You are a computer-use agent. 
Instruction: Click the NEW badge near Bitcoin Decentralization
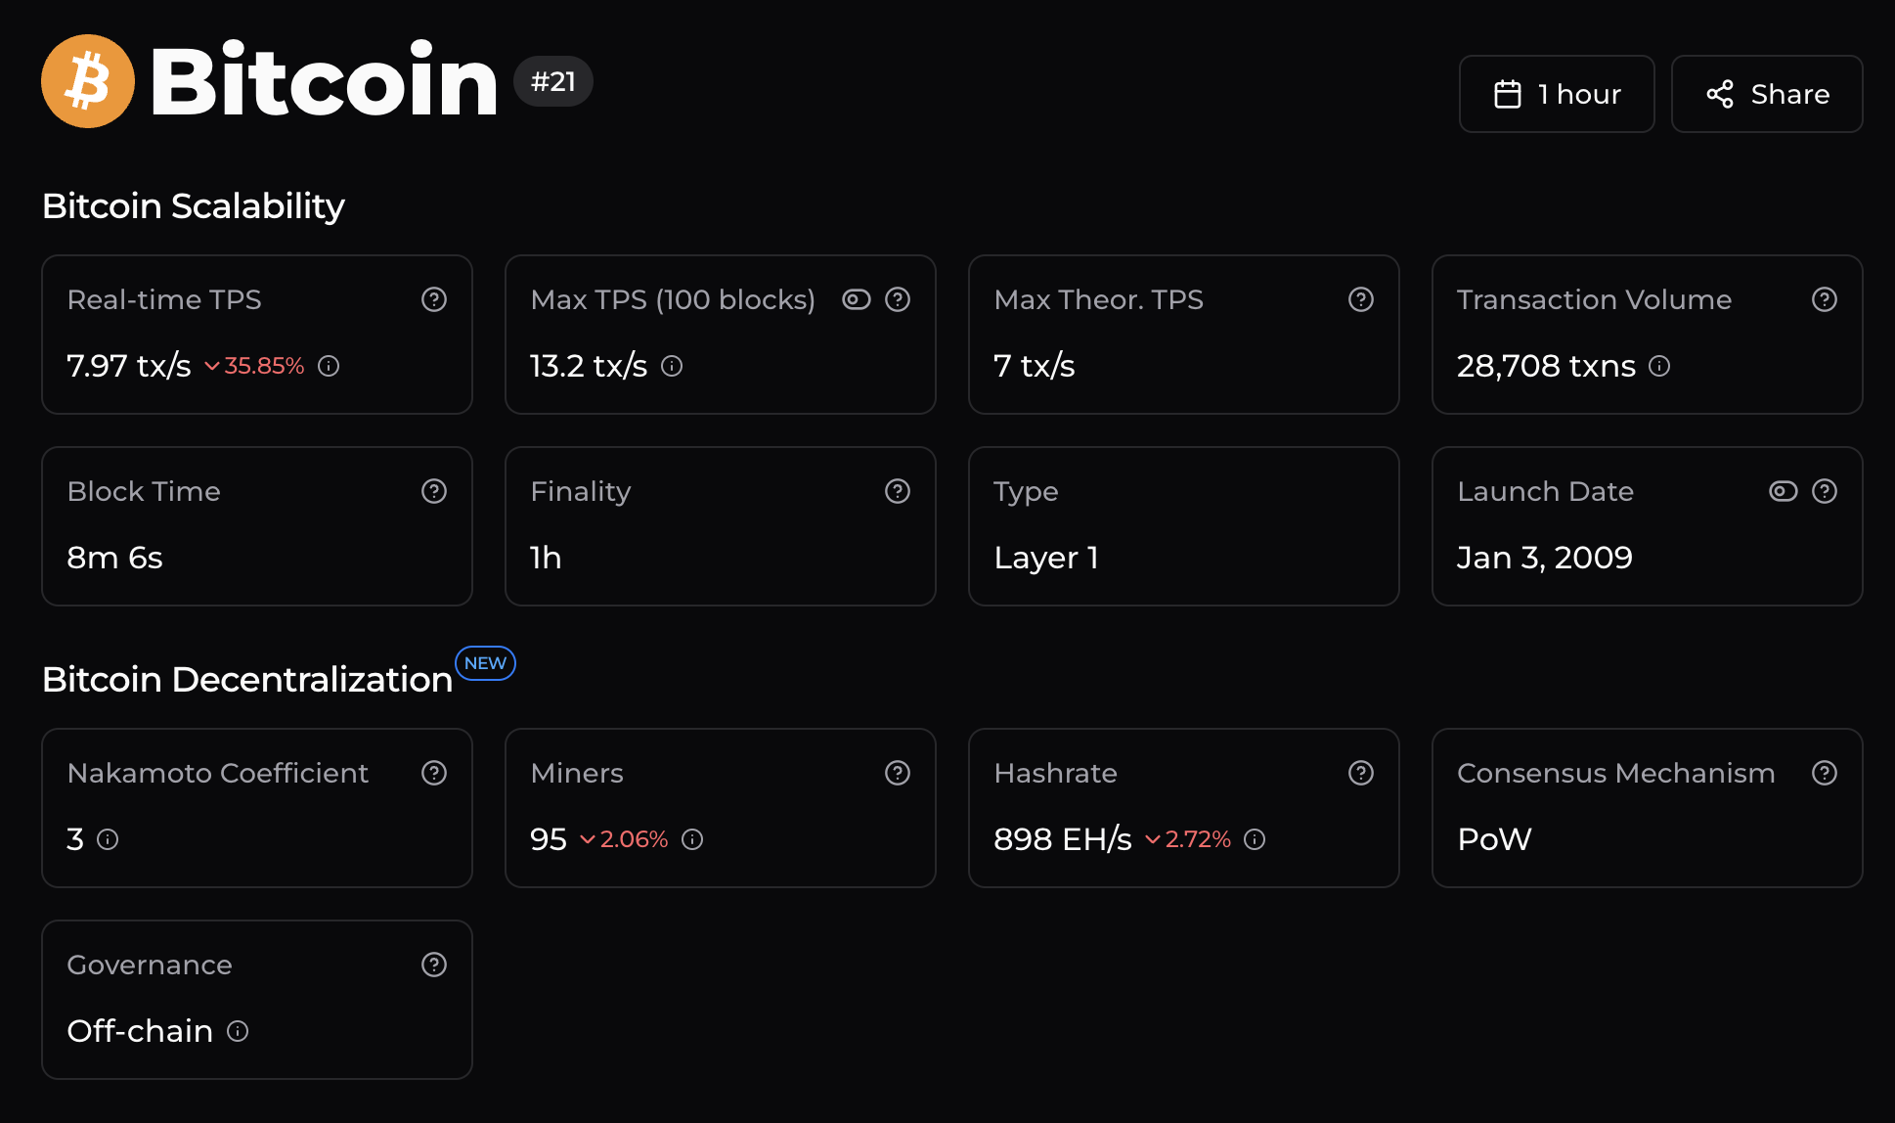[485, 663]
